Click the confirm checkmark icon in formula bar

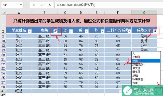(42, 5)
